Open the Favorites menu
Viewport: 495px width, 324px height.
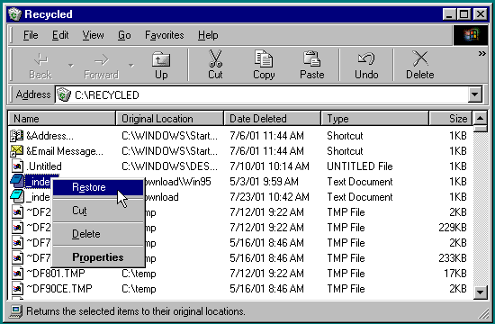tap(164, 35)
